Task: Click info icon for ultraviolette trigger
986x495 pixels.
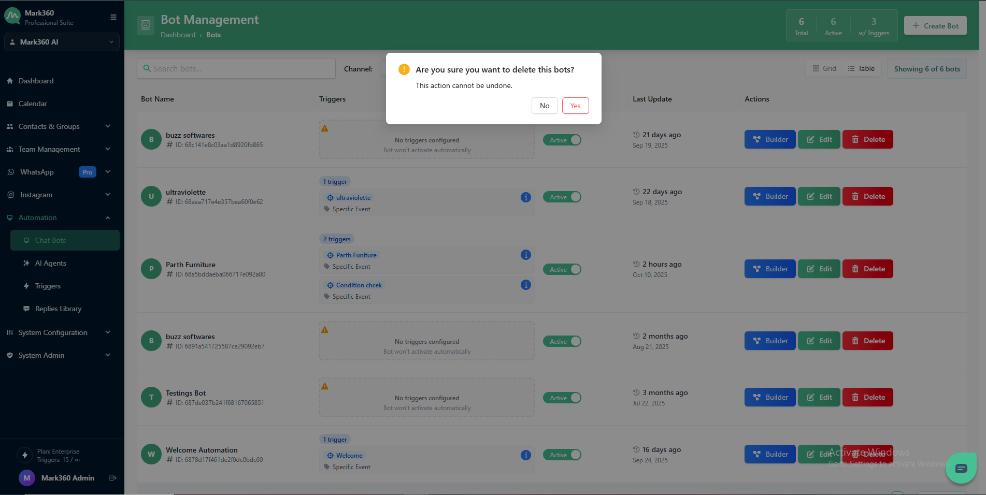Action: [525, 197]
